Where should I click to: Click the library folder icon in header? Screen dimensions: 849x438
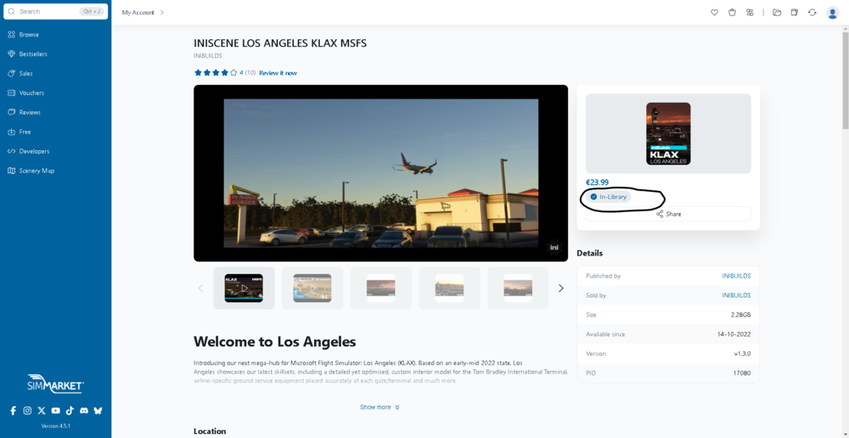[x=777, y=13]
